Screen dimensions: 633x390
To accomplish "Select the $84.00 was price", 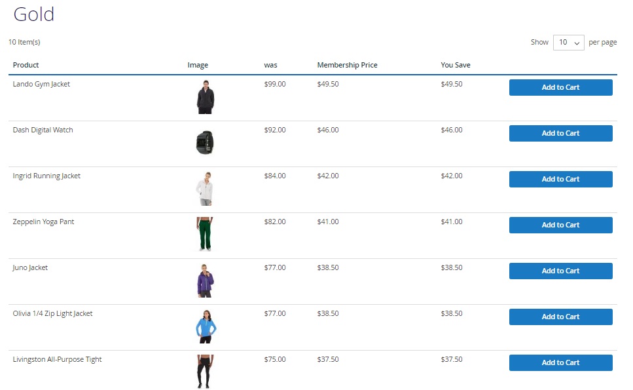I will tap(275, 176).
